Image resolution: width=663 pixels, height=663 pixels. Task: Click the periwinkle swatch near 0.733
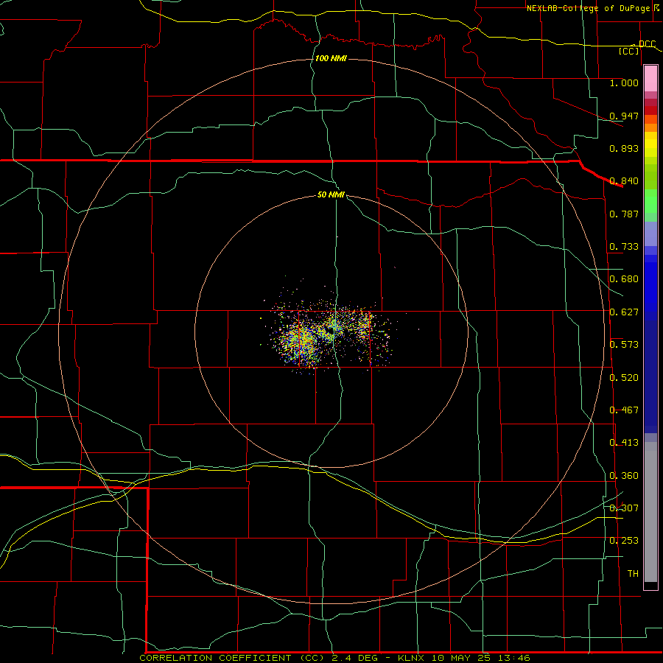(x=650, y=234)
